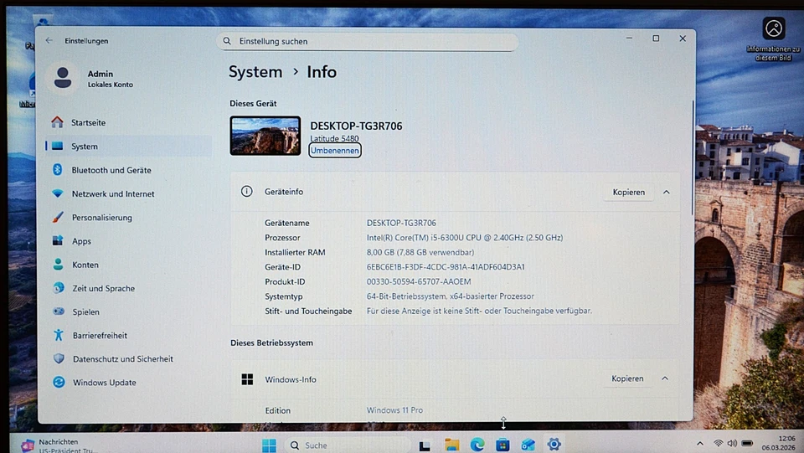
Task: Show hidden tray icons chevron
Action: point(700,444)
